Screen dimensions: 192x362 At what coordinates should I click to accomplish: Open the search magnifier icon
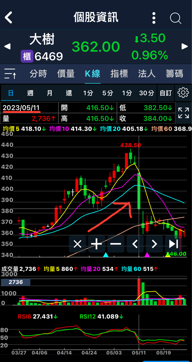175,18
